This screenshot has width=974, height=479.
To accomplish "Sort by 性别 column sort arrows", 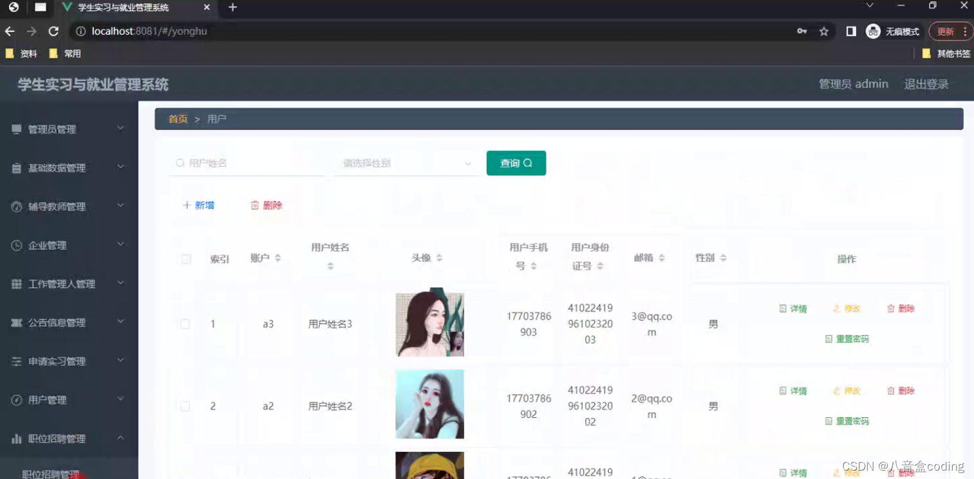I will (x=723, y=258).
